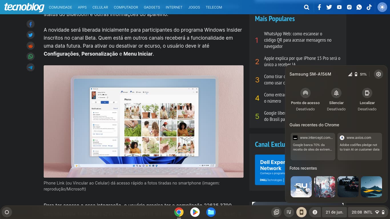This screenshot has height=219, width=390.
Task: Toggle the Localizar phone button
Action: pyautogui.click(x=367, y=93)
